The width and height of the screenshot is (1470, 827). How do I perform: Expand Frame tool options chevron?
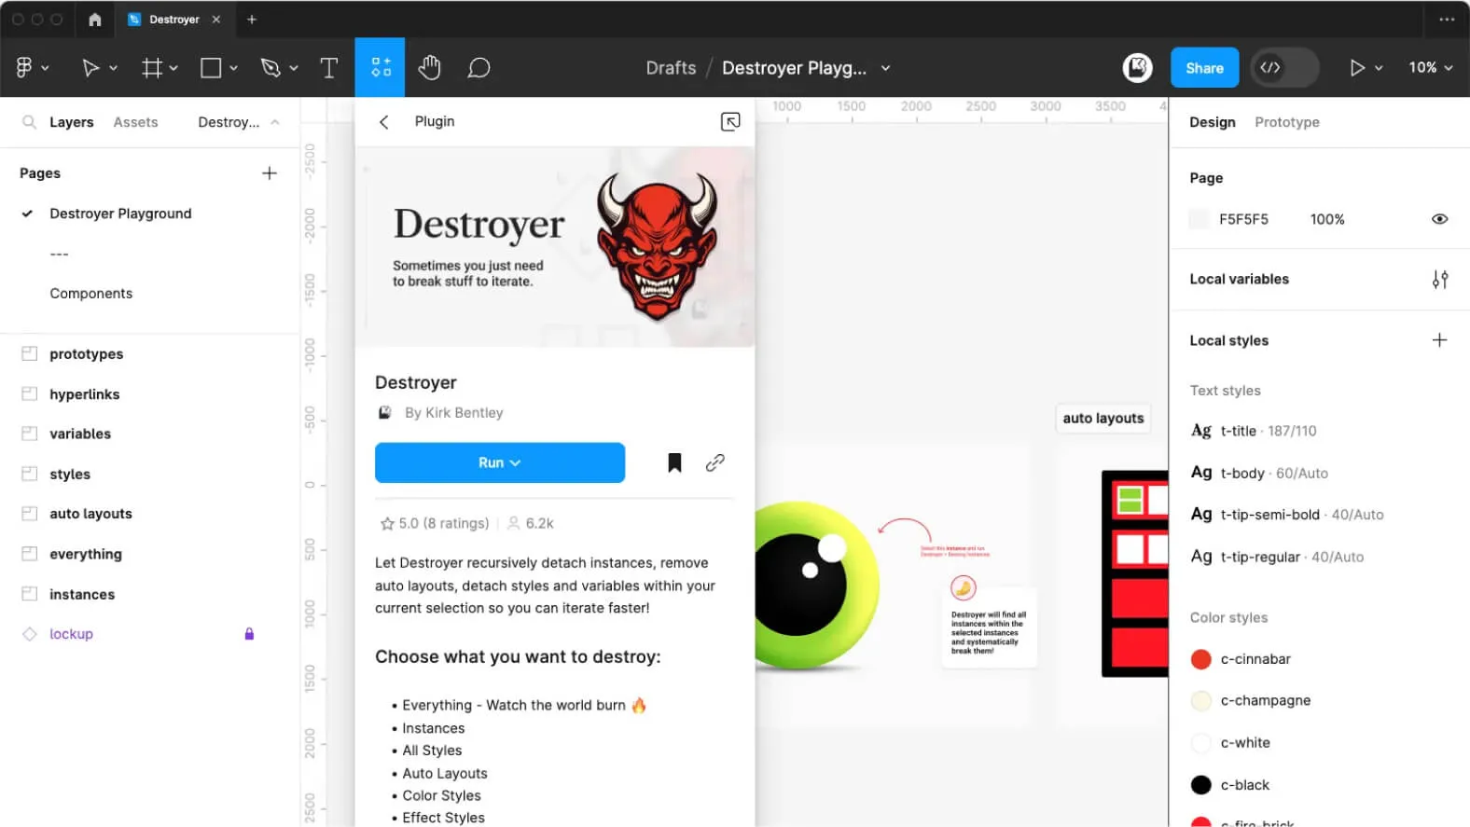(173, 68)
